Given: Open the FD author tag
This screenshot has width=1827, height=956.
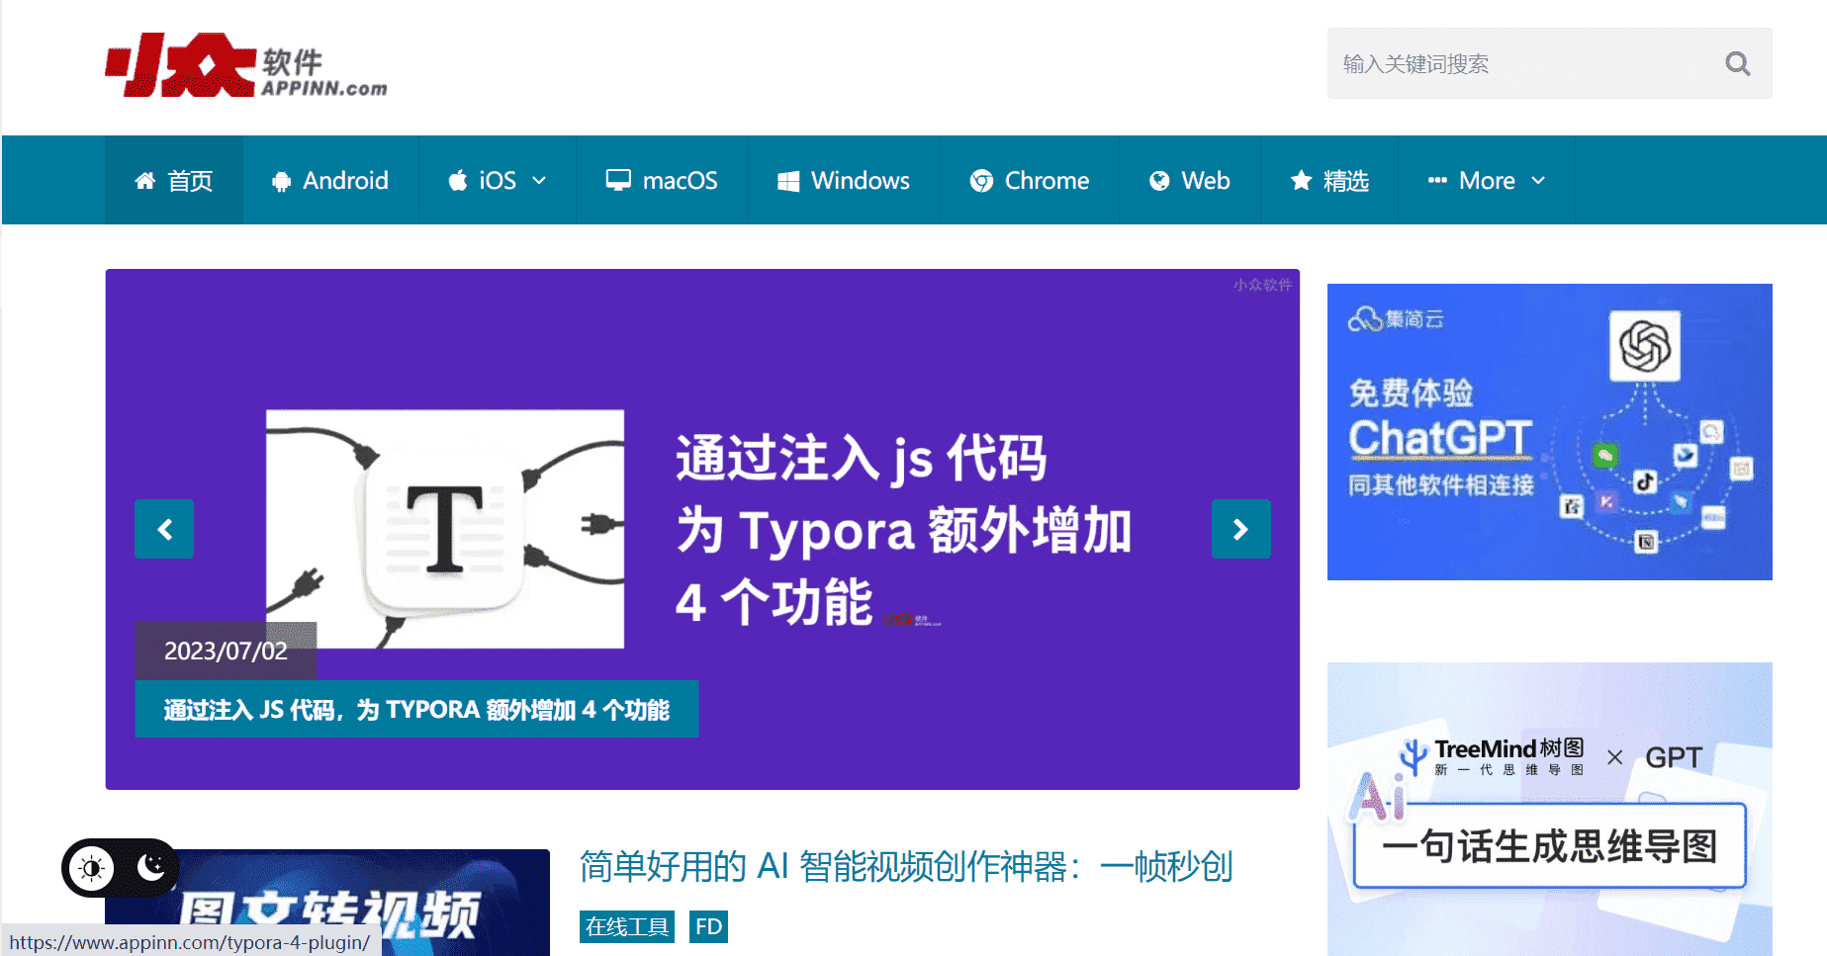Looking at the screenshot, I should pos(708,926).
